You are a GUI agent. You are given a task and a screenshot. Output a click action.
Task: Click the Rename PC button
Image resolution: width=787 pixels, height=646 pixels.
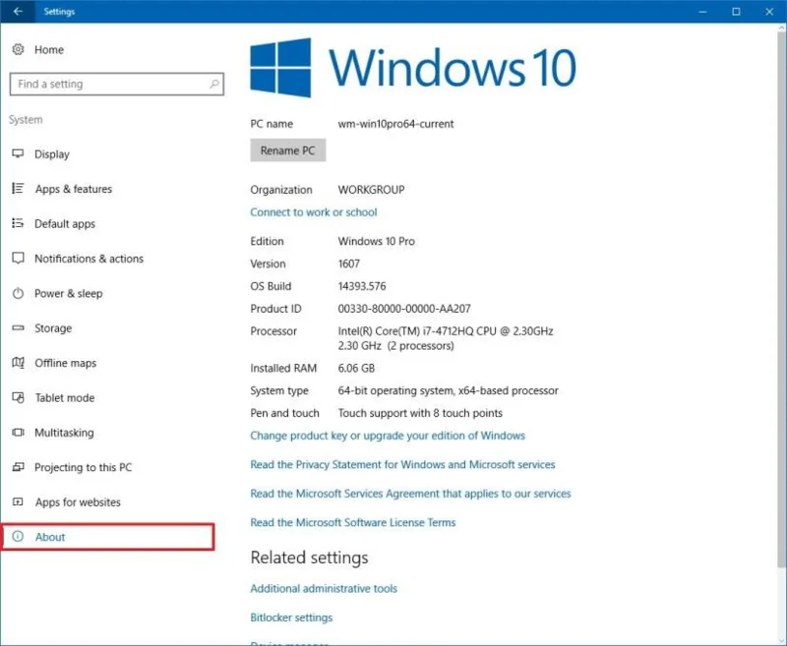pos(287,150)
